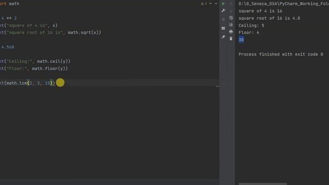Click the number 15 in lcm arguments
329x185 pixels.
(x=47, y=83)
